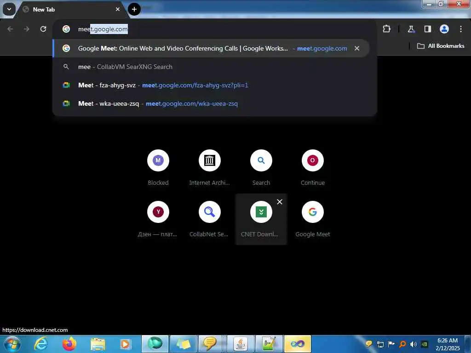Click the address bar text meet.google.com

pos(103,29)
